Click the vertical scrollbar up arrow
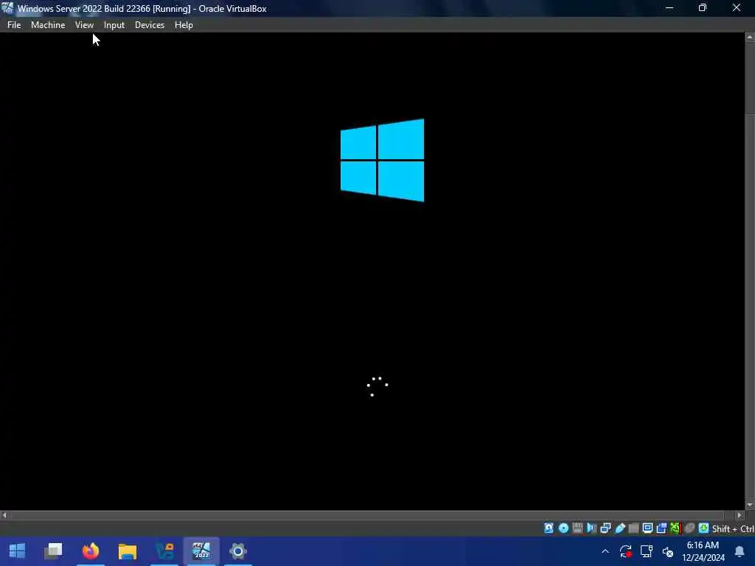755x566 pixels. point(750,37)
